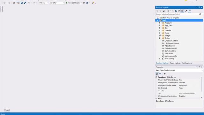Start debugging with Google Chrome
Screen dimensions: 204x115
coord(73,3)
